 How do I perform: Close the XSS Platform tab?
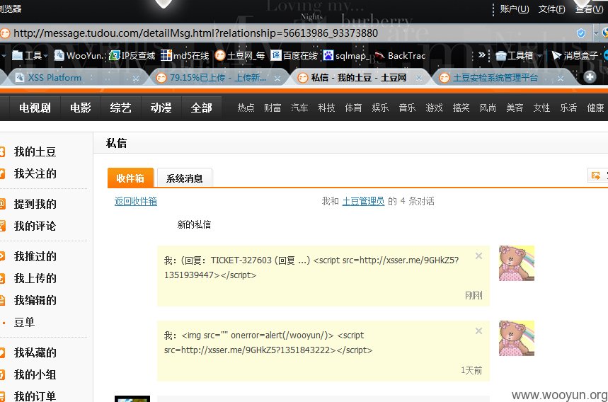click(x=136, y=79)
